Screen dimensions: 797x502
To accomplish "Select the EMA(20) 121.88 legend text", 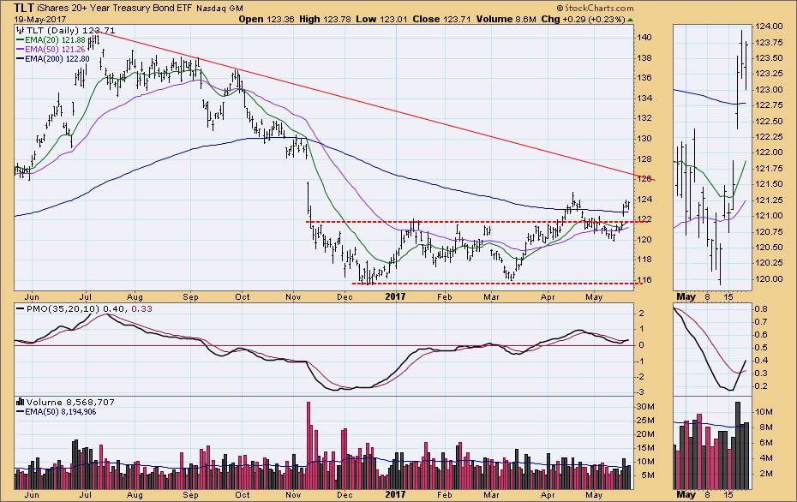I will (x=55, y=39).
